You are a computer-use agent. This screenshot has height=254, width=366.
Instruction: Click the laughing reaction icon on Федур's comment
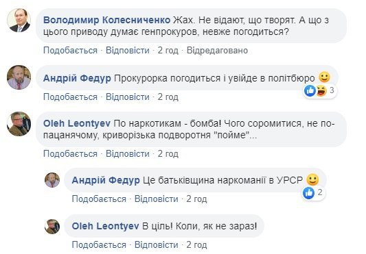pyautogui.click(x=321, y=91)
